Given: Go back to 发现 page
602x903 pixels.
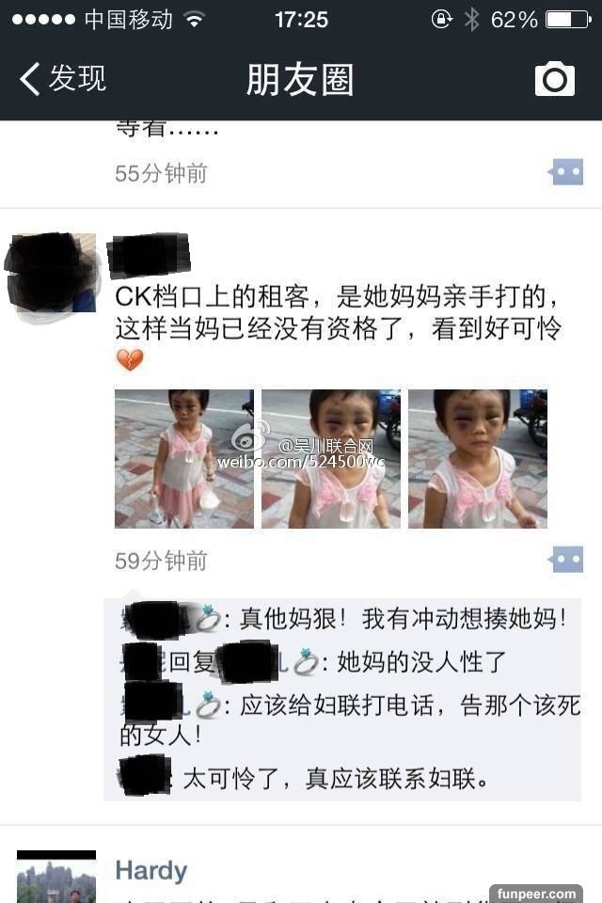Looking at the screenshot, I should tap(63, 78).
